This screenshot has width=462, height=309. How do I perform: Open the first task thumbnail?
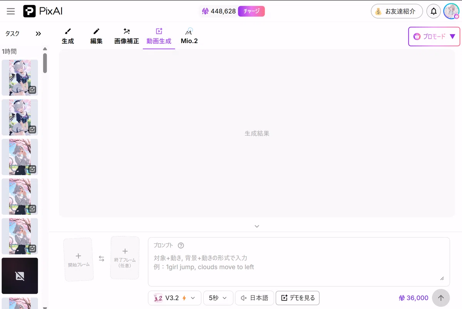tap(20, 77)
